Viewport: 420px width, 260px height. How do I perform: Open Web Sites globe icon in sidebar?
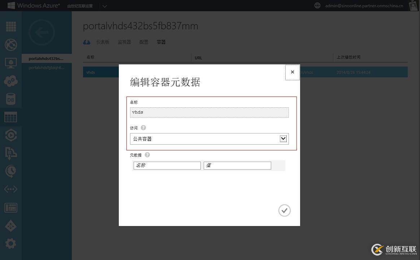point(11,44)
